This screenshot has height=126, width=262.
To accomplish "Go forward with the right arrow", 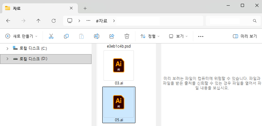I will click(23, 21).
